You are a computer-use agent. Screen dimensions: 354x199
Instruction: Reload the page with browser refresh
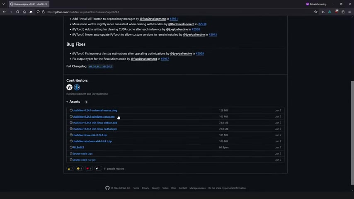17,12
